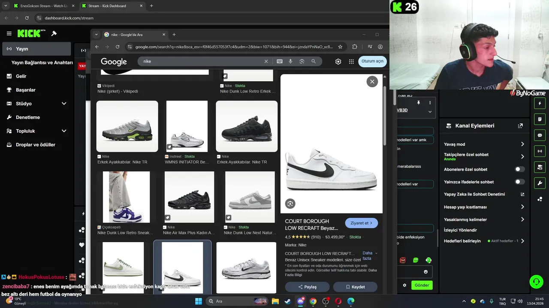This screenshot has width=549, height=308.
Task: Expand the Topluluk sidebar section
Action: [64, 131]
